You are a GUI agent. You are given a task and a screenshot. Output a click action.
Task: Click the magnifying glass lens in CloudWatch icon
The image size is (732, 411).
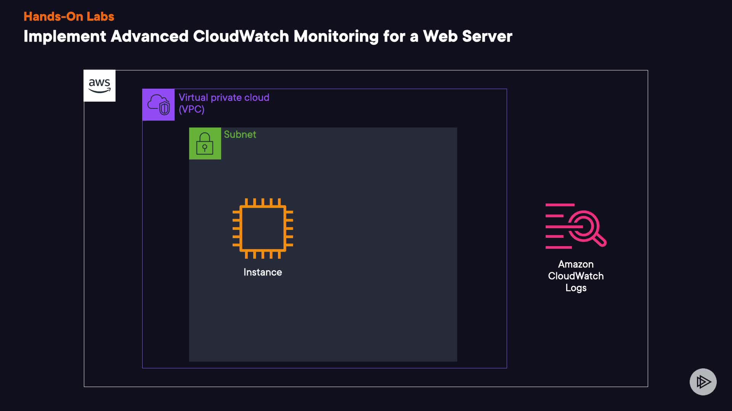point(584,226)
